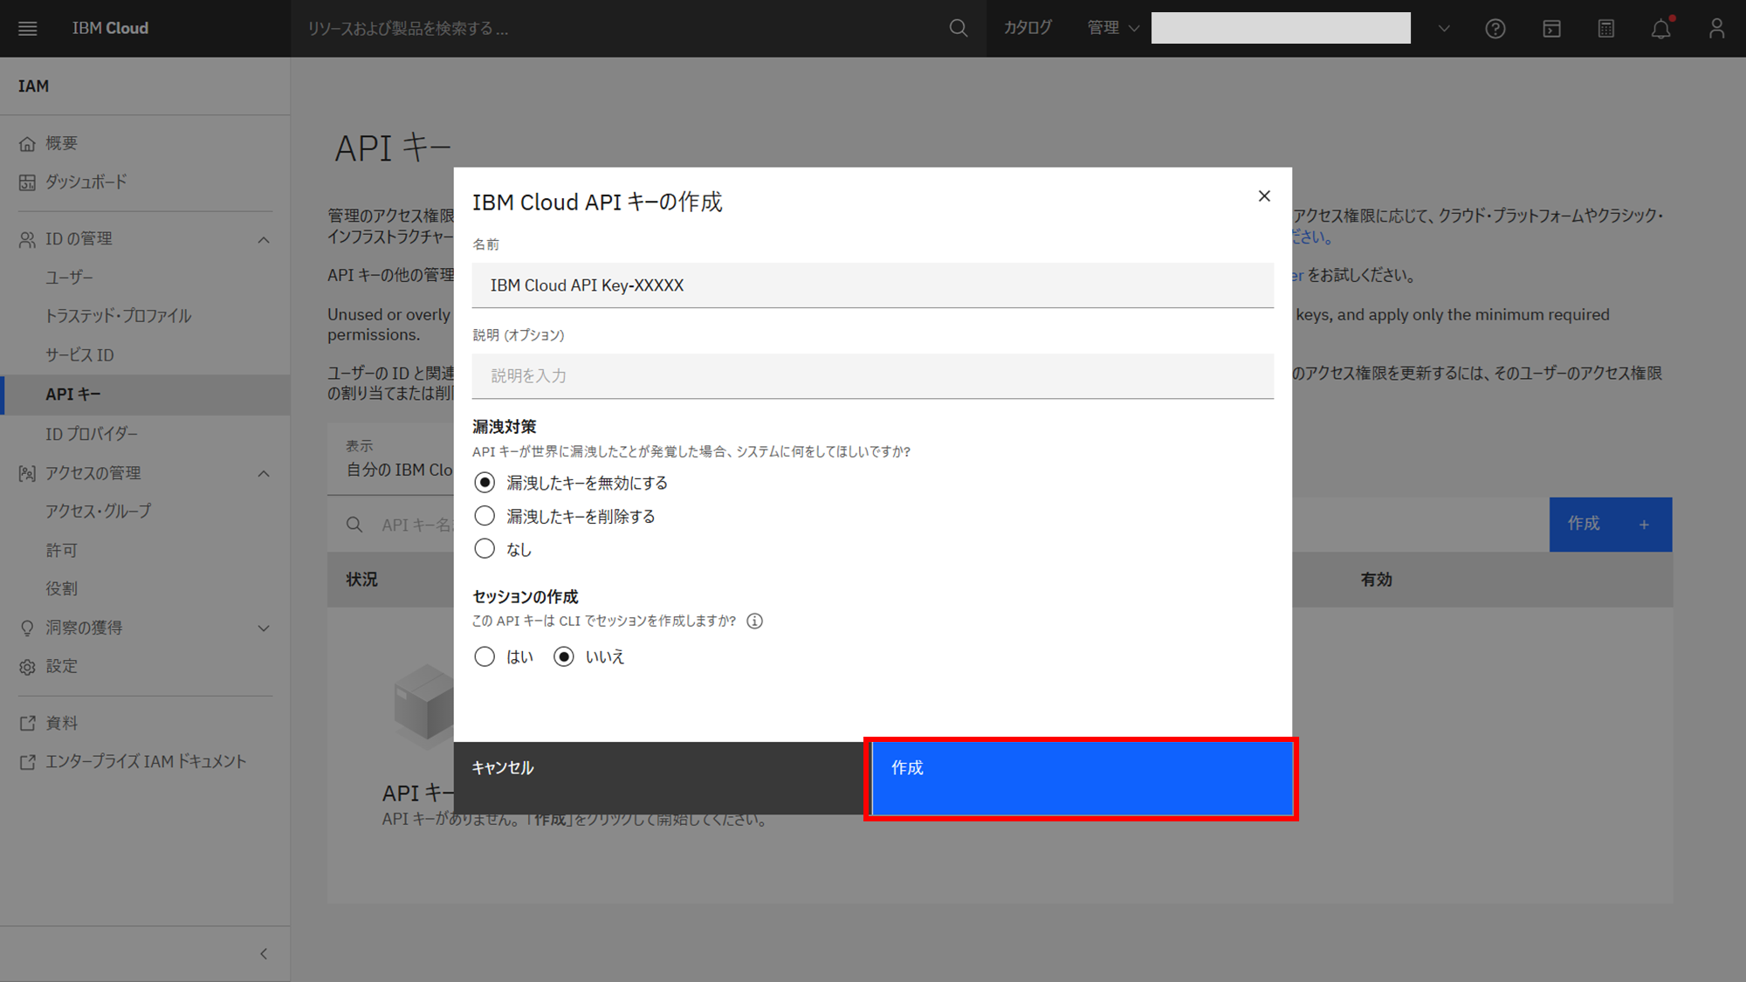Close the API key dialog
The width and height of the screenshot is (1746, 982).
pyautogui.click(x=1263, y=196)
